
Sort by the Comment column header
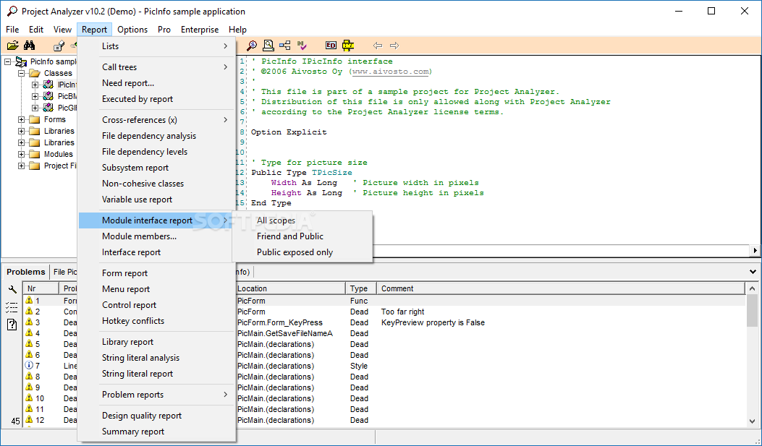(561, 288)
